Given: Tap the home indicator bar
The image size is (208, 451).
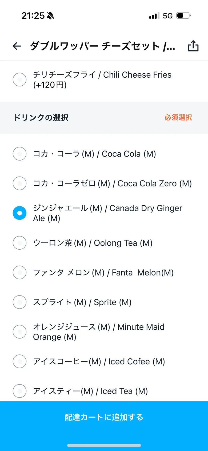Looking at the screenshot, I should click(104, 445).
